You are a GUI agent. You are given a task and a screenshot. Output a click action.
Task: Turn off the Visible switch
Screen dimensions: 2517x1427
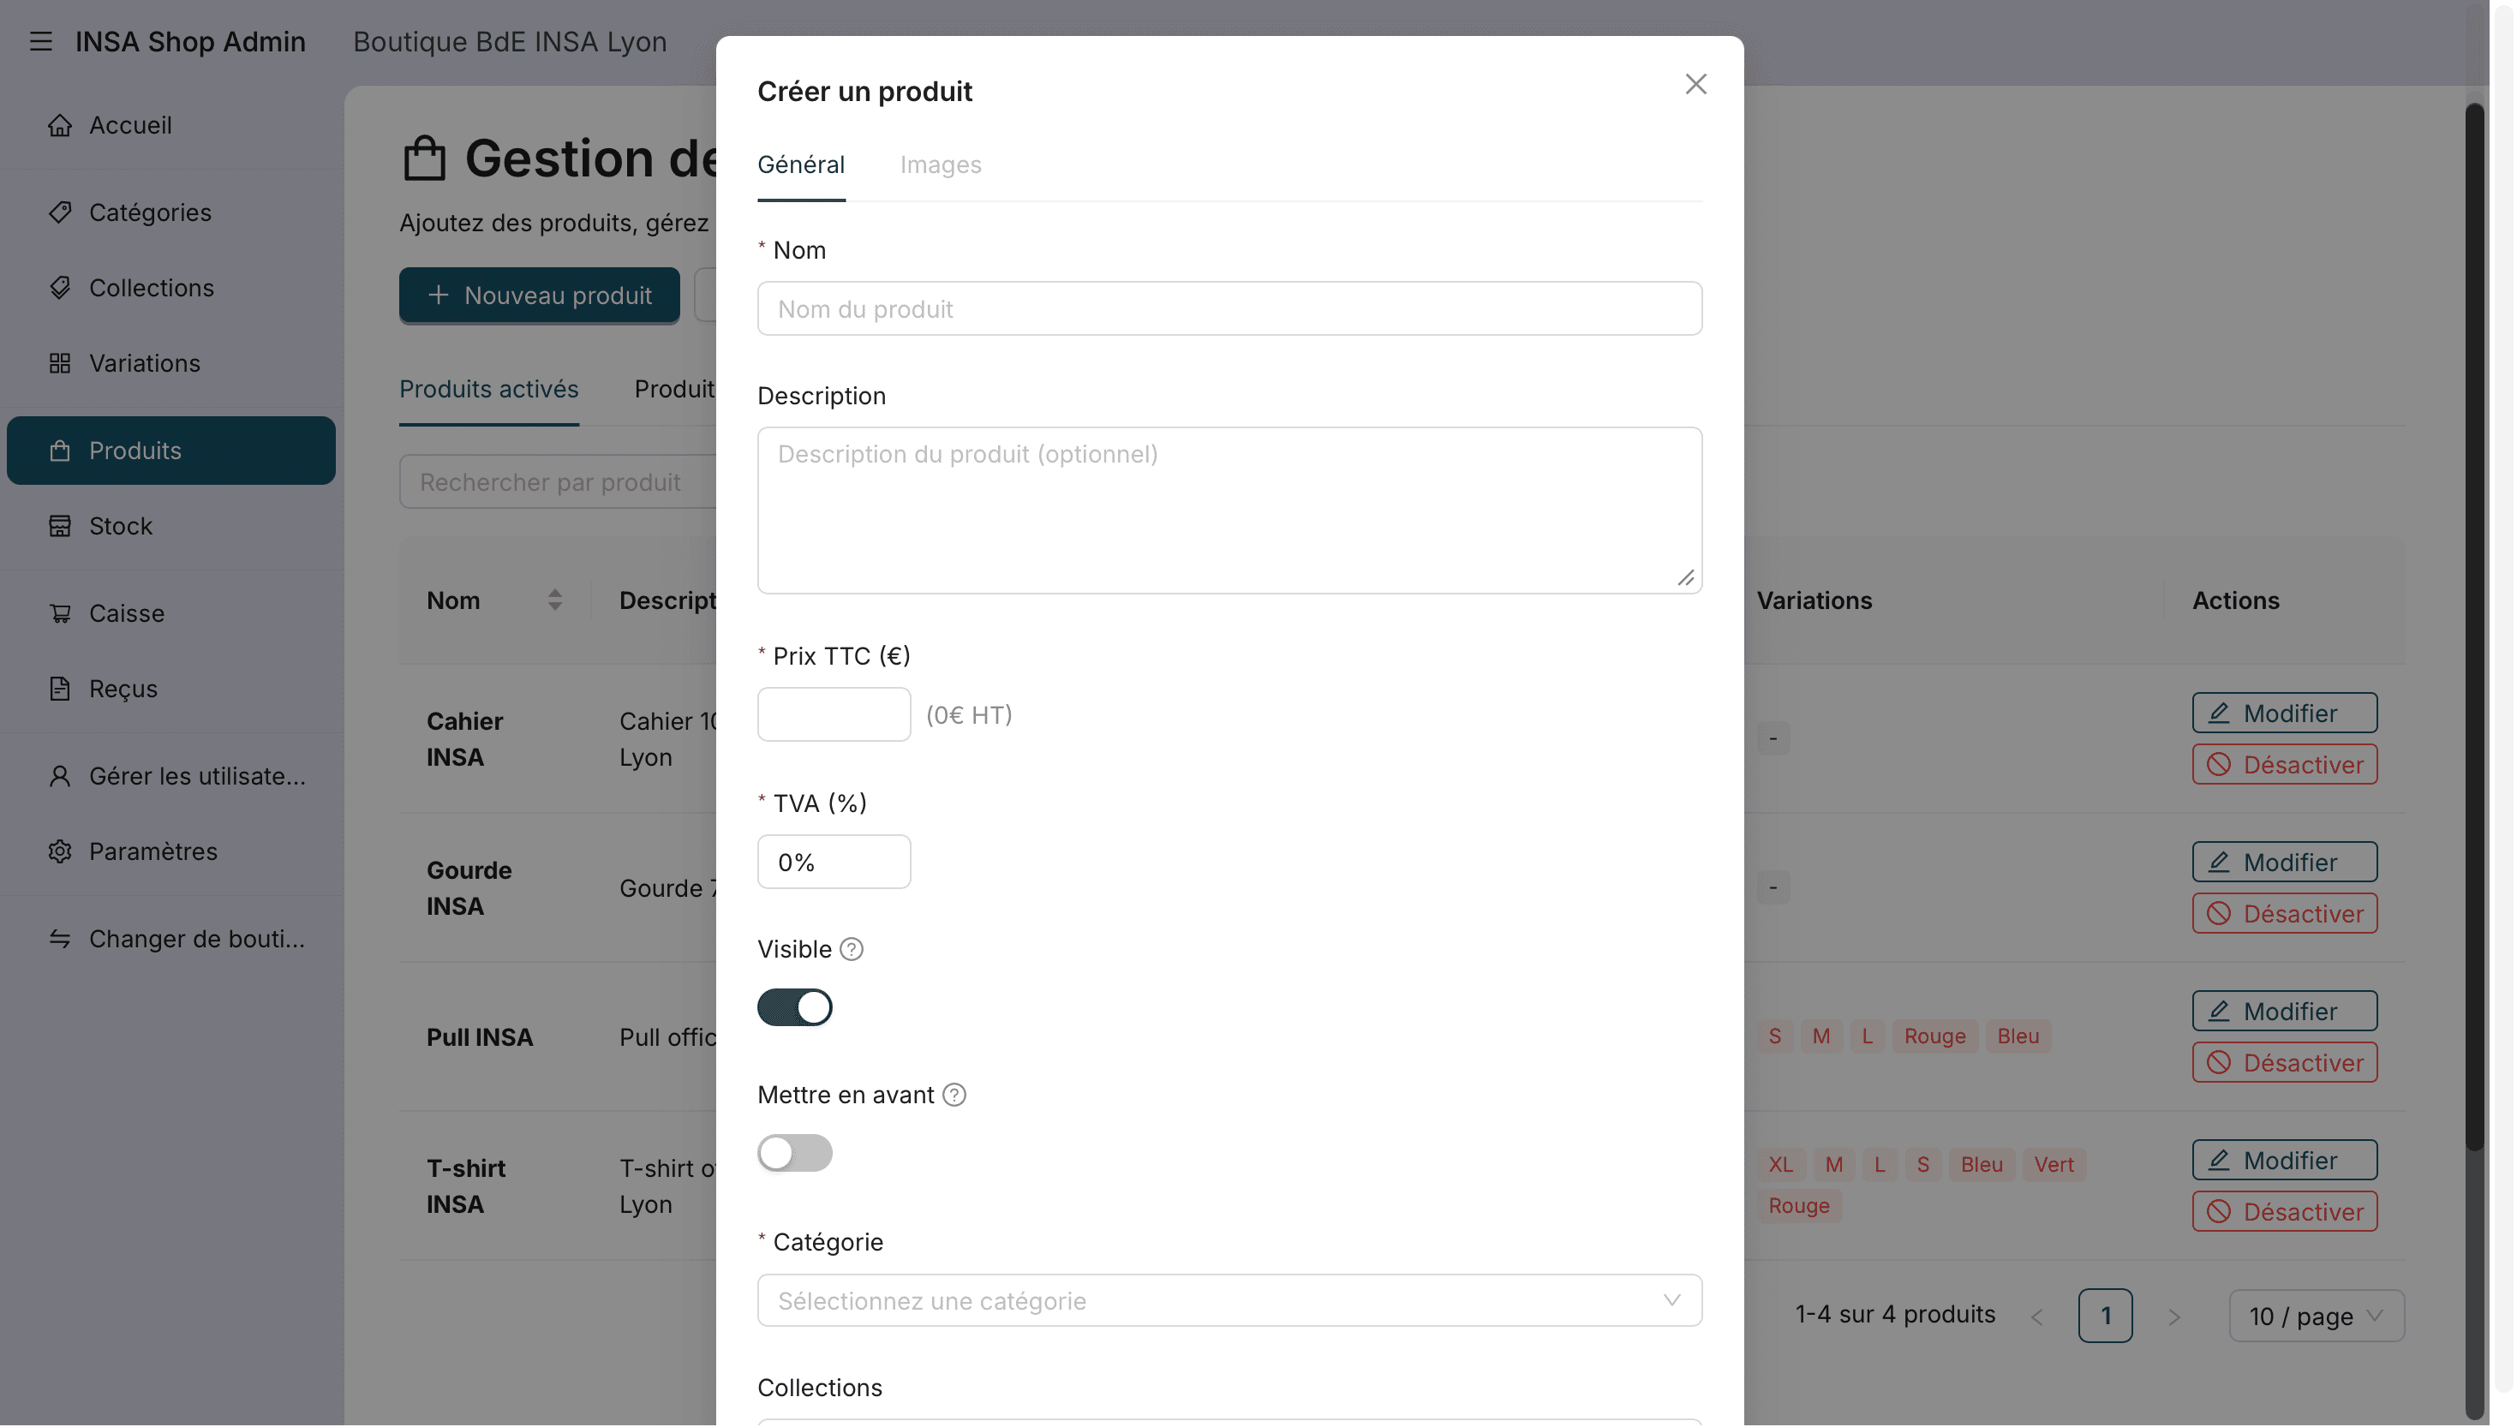pos(795,1007)
